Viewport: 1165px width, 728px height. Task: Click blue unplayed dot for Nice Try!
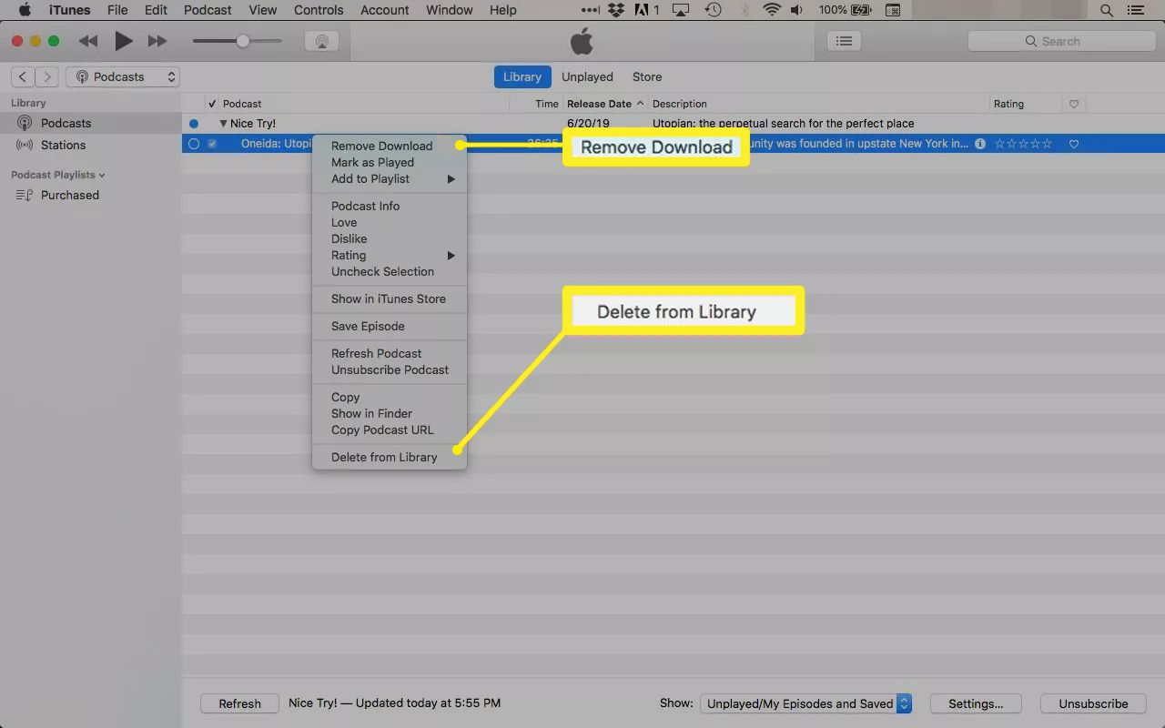tap(193, 124)
